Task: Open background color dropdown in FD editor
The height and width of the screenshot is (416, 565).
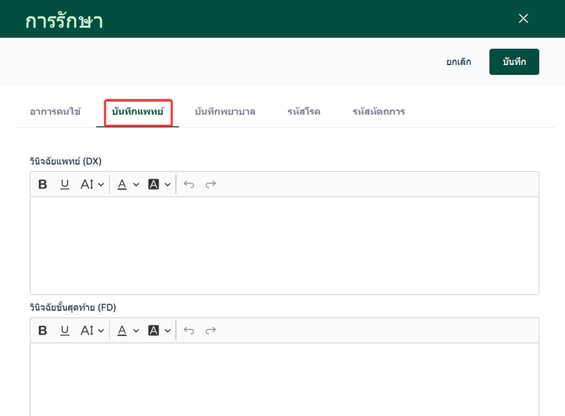Action: pyautogui.click(x=159, y=330)
